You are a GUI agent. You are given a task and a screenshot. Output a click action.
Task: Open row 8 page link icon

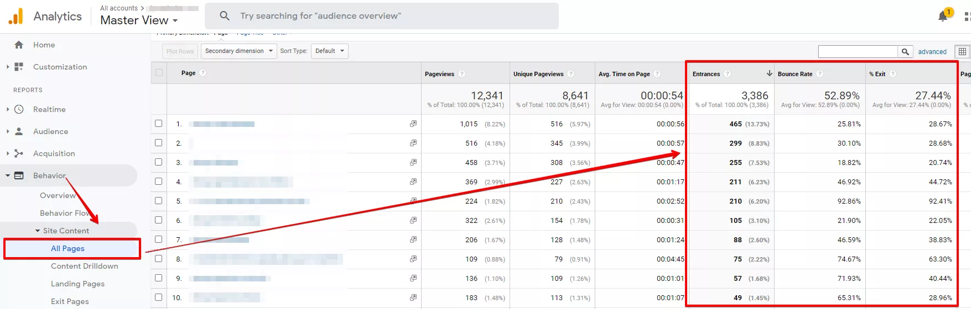pos(413,259)
